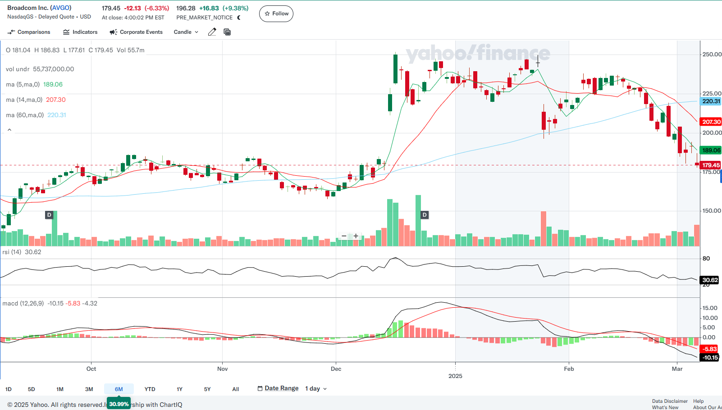
Task: Select the 3M time range
Action: pos(89,389)
